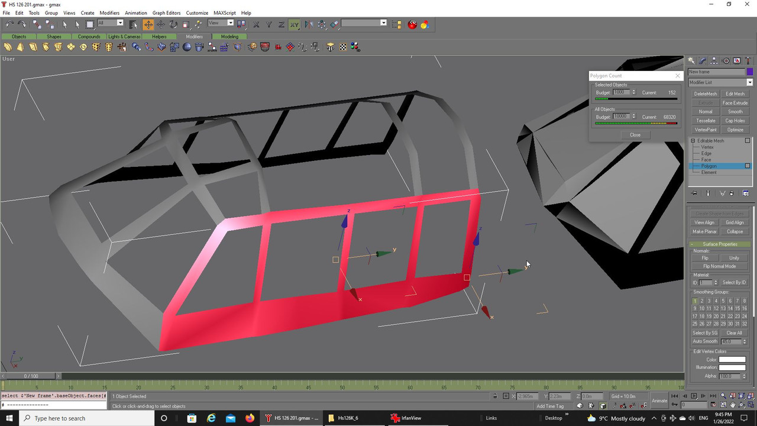Viewport: 757px width, 426px height.
Task: Click the Illumination white swatch
Action: coord(732,367)
